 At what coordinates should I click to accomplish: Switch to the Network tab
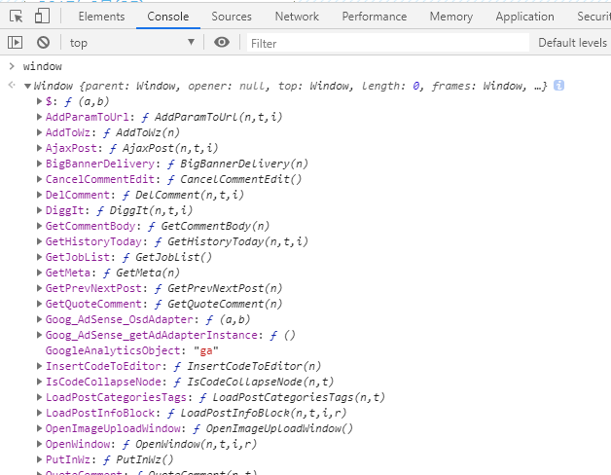tap(297, 17)
